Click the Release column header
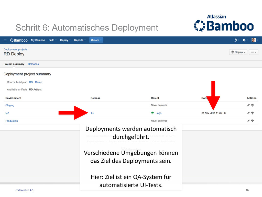This screenshot has height=197, width=262. [x=96, y=98]
